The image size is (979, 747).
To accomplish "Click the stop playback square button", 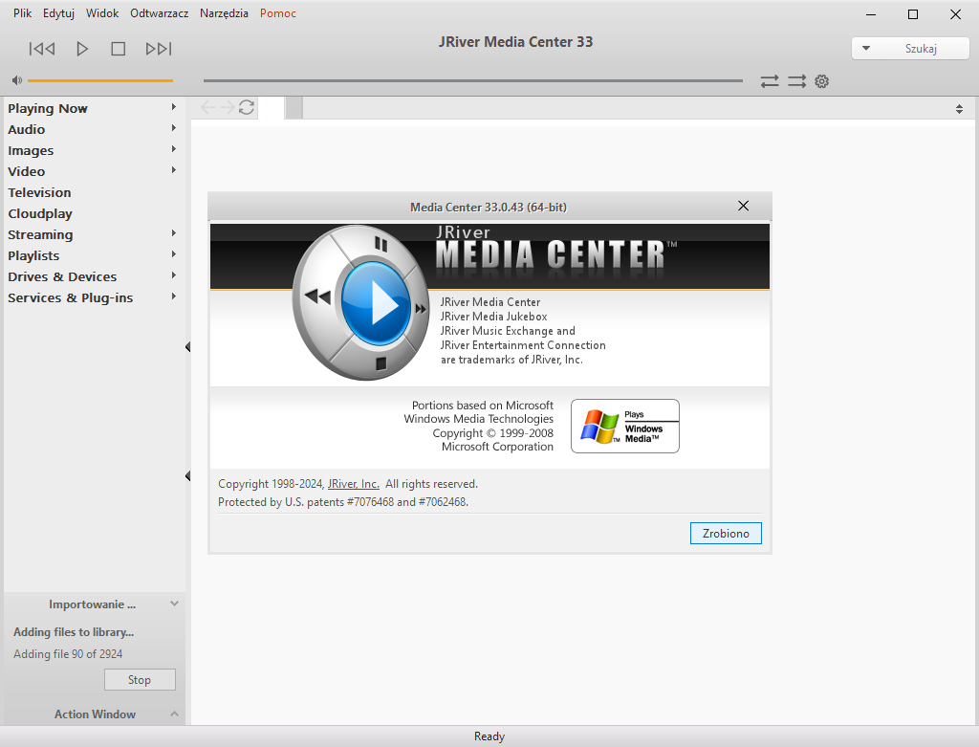I will (118, 49).
